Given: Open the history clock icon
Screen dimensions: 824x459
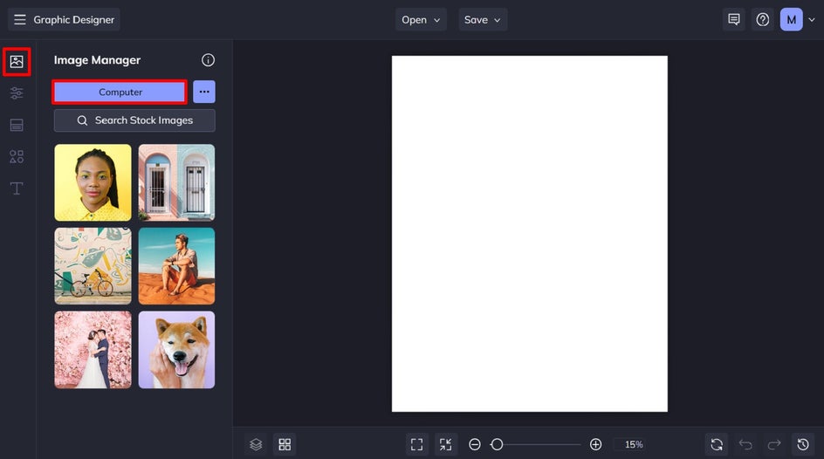Looking at the screenshot, I should (803, 444).
